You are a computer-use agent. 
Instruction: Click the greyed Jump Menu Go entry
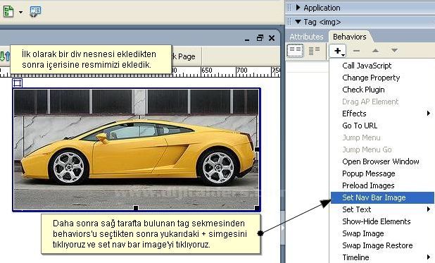click(x=367, y=149)
